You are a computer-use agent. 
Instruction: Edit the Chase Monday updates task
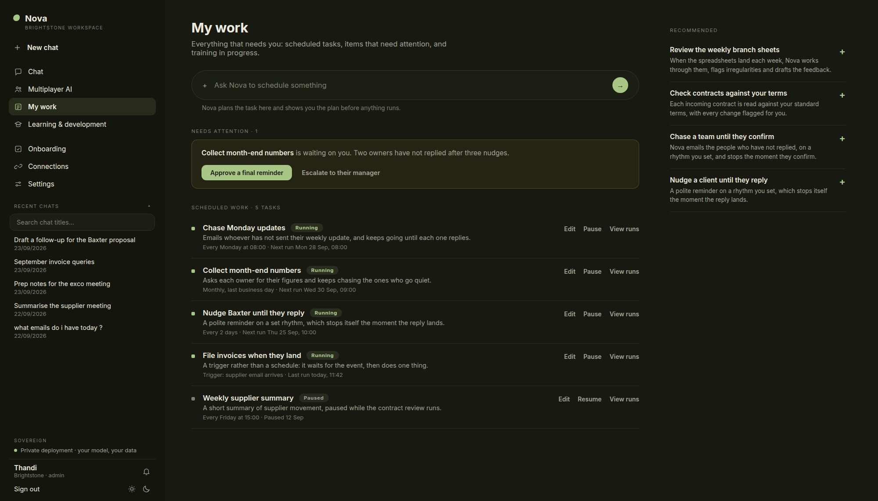(x=569, y=229)
